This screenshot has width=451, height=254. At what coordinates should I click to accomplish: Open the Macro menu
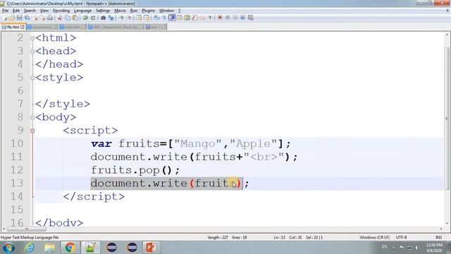point(120,11)
